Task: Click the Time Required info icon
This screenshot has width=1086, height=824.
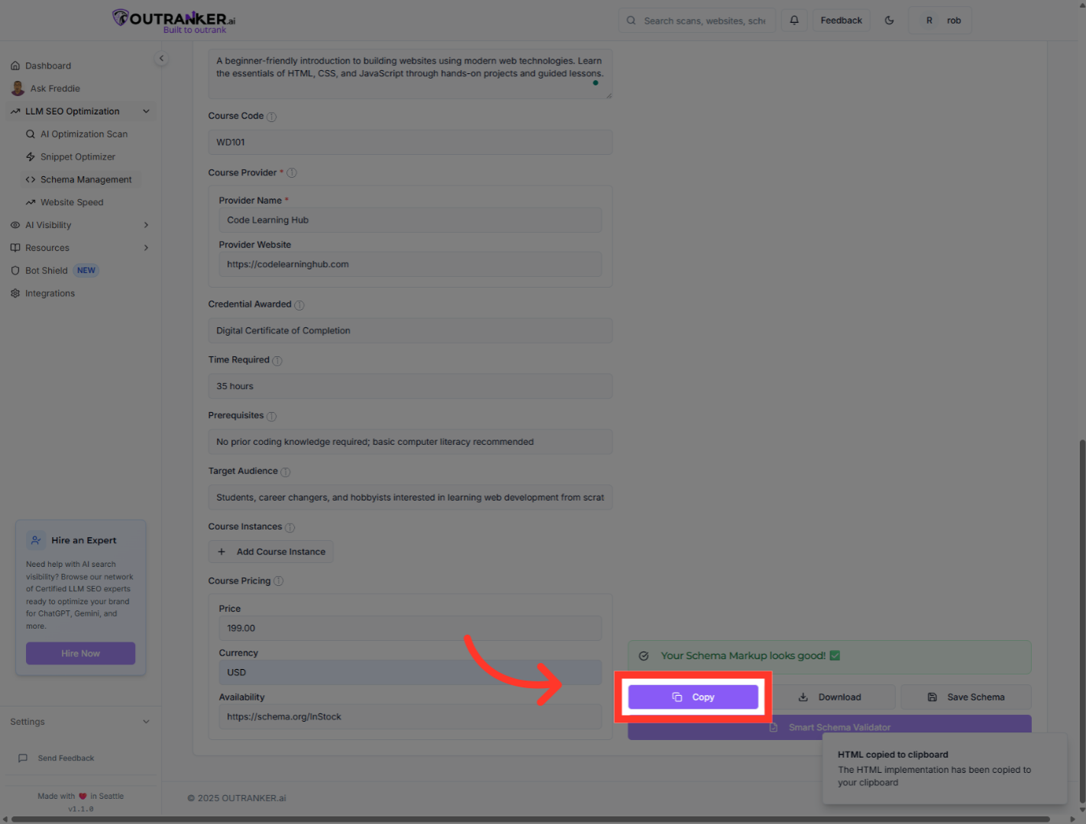Action: click(x=277, y=361)
